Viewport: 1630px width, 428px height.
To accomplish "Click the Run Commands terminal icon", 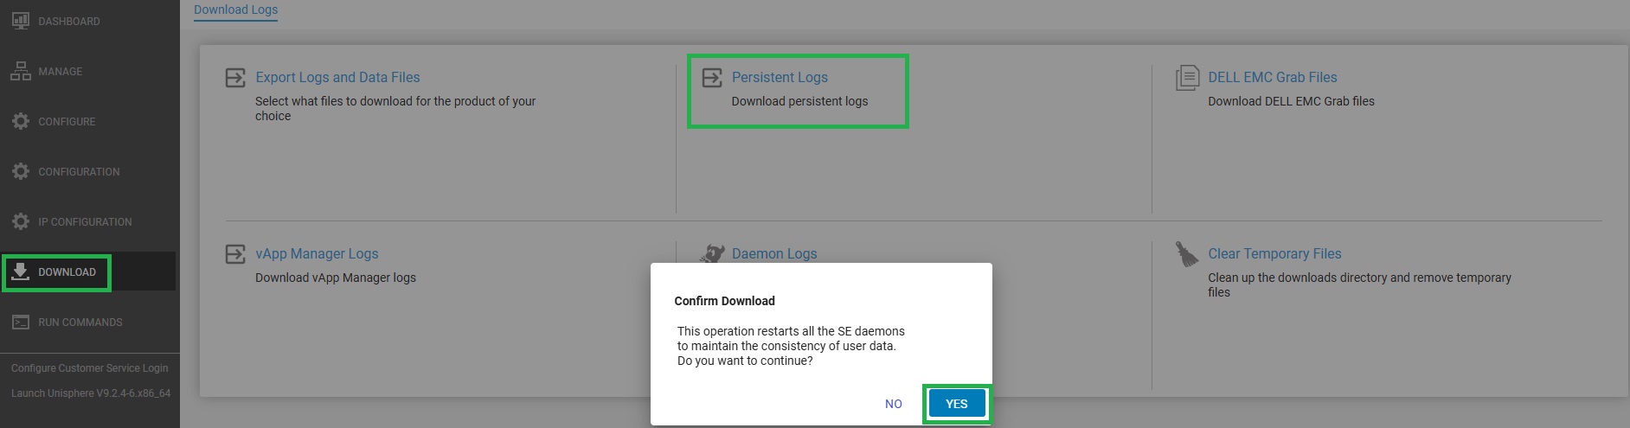I will coord(20,322).
